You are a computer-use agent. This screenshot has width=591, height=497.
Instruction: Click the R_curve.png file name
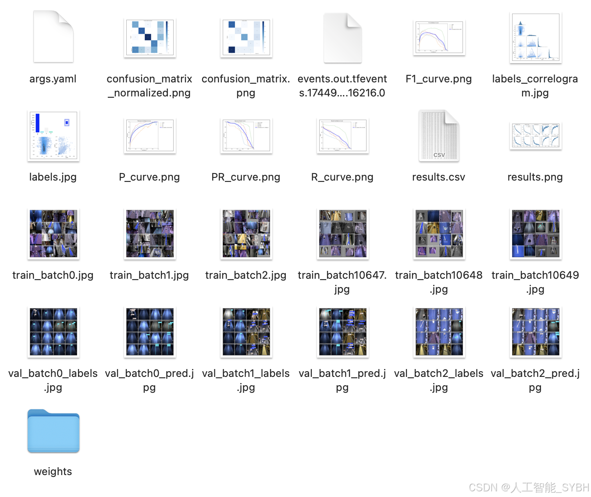(x=342, y=177)
